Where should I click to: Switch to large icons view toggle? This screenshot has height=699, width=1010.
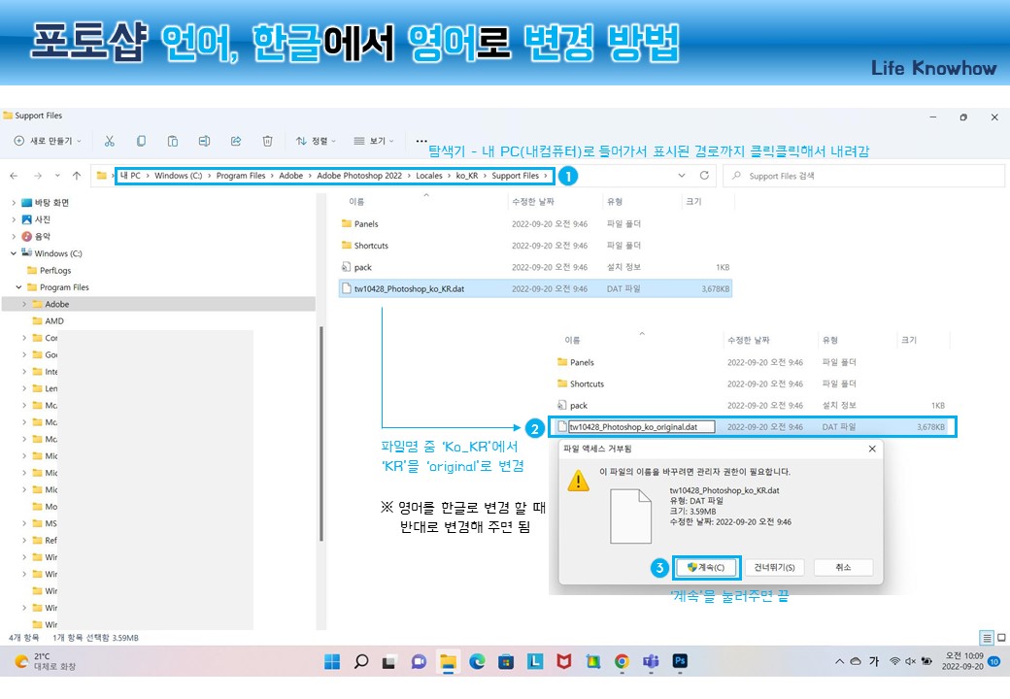click(1001, 638)
